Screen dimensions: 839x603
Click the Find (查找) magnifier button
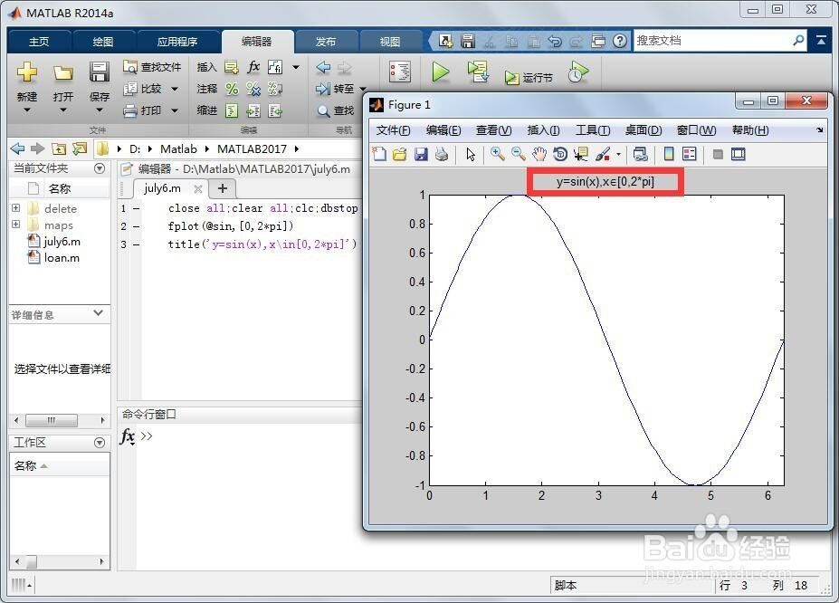pos(336,110)
